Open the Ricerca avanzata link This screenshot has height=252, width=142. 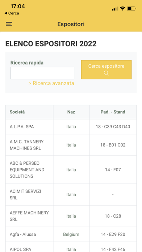[51, 83]
